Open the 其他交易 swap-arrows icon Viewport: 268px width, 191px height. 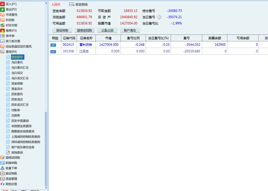pyautogui.click(x=3, y=184)
